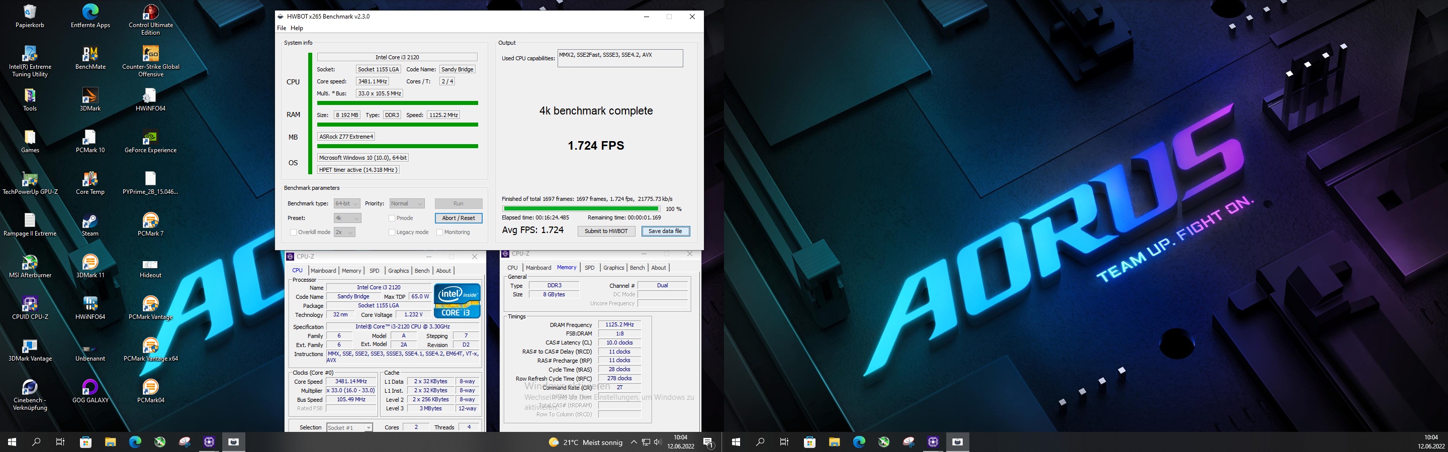Open the weather widget showing 21°C
The height and width of the screenshot is (452, 1448).
tap(586, 442)
